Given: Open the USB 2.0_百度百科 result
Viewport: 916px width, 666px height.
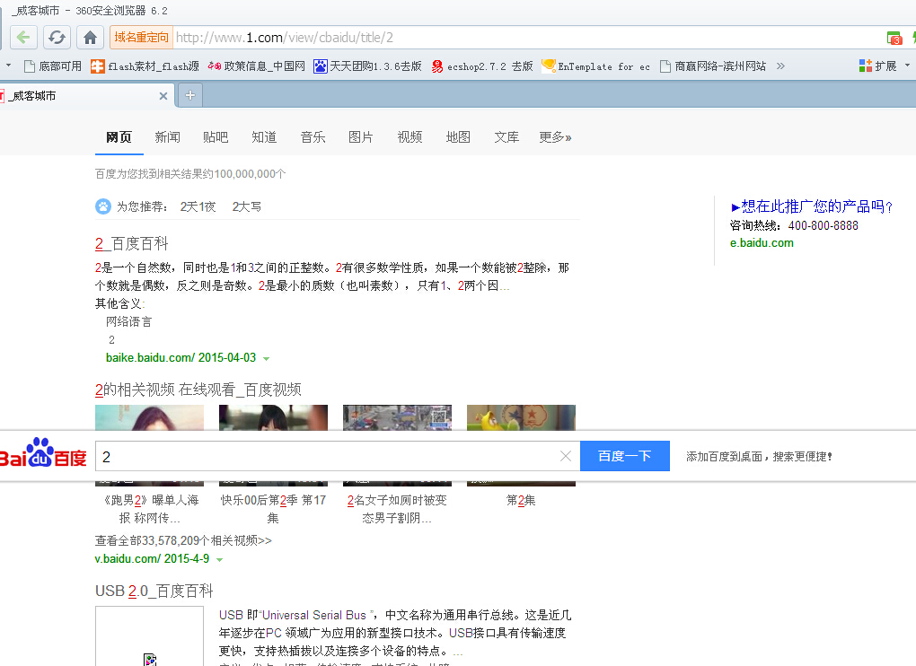Looking at the screenshot, I should coord(154,591).
